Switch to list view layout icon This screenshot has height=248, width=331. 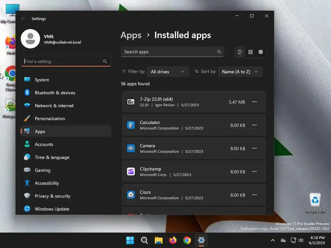[240, 52]
